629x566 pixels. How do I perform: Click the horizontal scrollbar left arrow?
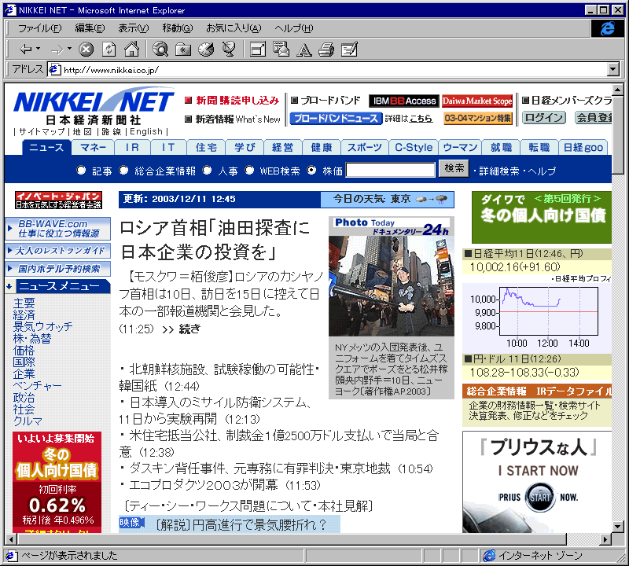click(x=11, y=538)
